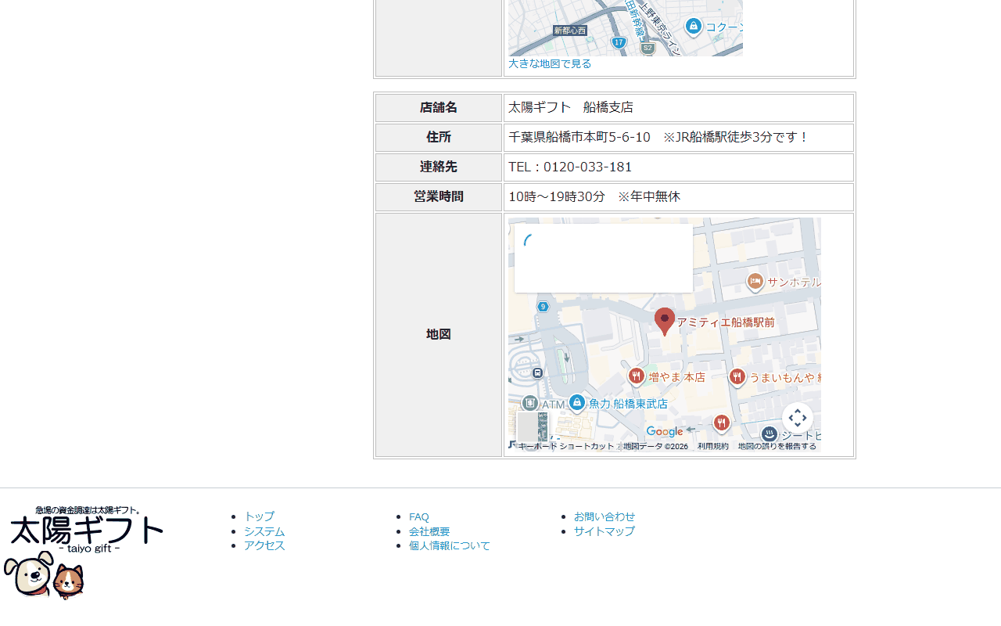Click the red pin for アミティエ船橋駅前
1001x626 pixels.
(665, 321)
